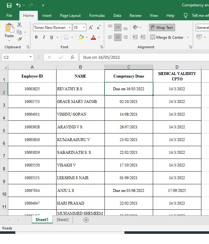This screenshot has height=244, width=209.
Task: Open Clipboard pane dialog launcher
Action: click(28, 47)
